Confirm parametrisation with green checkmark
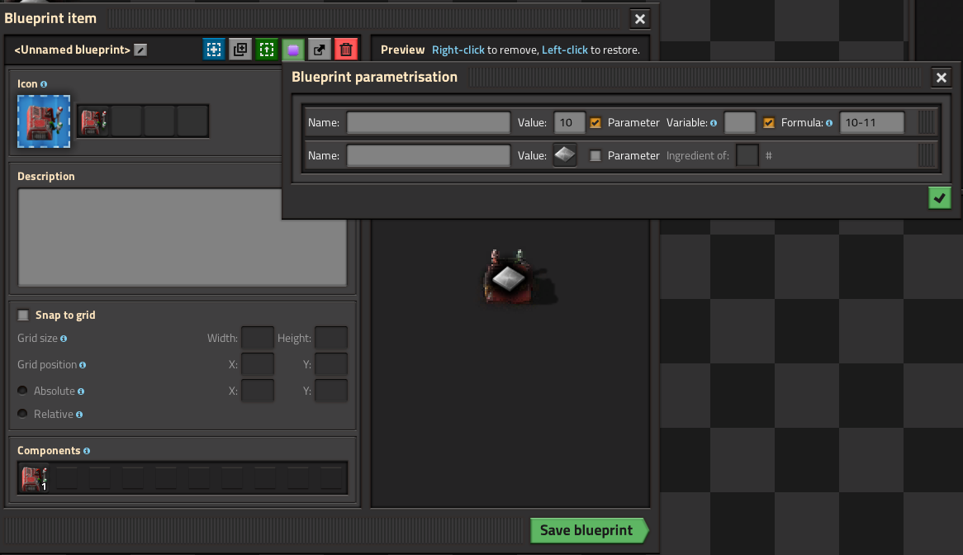This screenshot has height=555, width=963. (939, 198)
